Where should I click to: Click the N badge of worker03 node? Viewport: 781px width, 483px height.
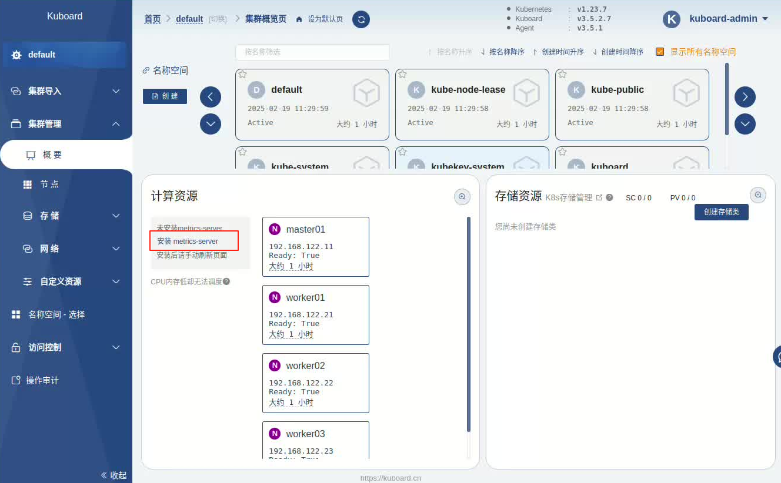coord(275,434)
